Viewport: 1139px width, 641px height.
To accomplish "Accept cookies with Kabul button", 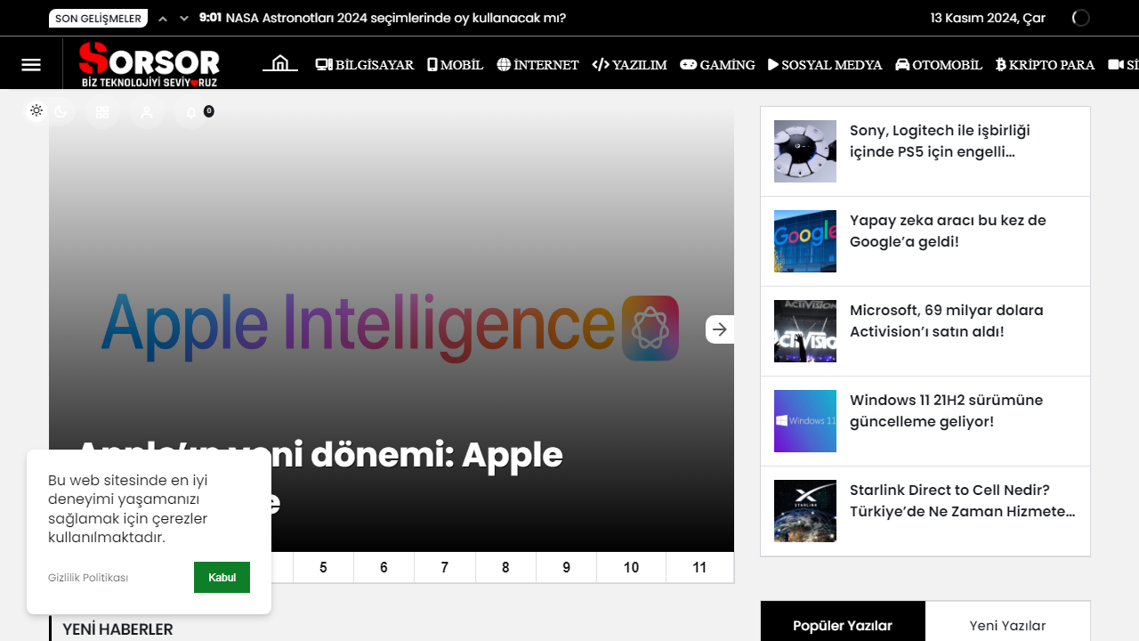I will point(222,577).
